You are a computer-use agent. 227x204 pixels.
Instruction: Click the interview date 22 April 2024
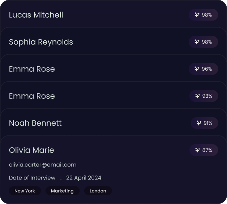tap(83, 178)
